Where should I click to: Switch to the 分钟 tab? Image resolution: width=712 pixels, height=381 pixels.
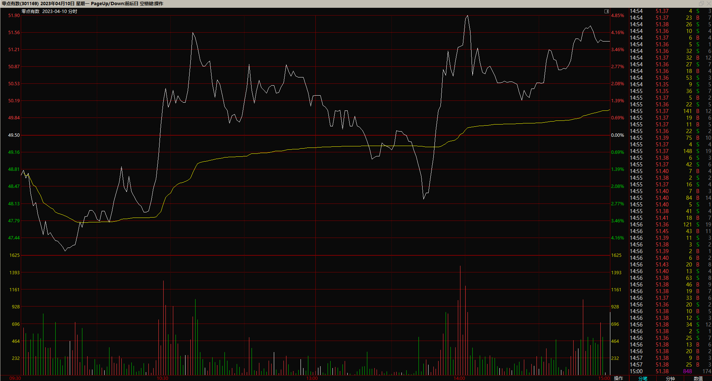pyautogui.click(x=670, y=378)
